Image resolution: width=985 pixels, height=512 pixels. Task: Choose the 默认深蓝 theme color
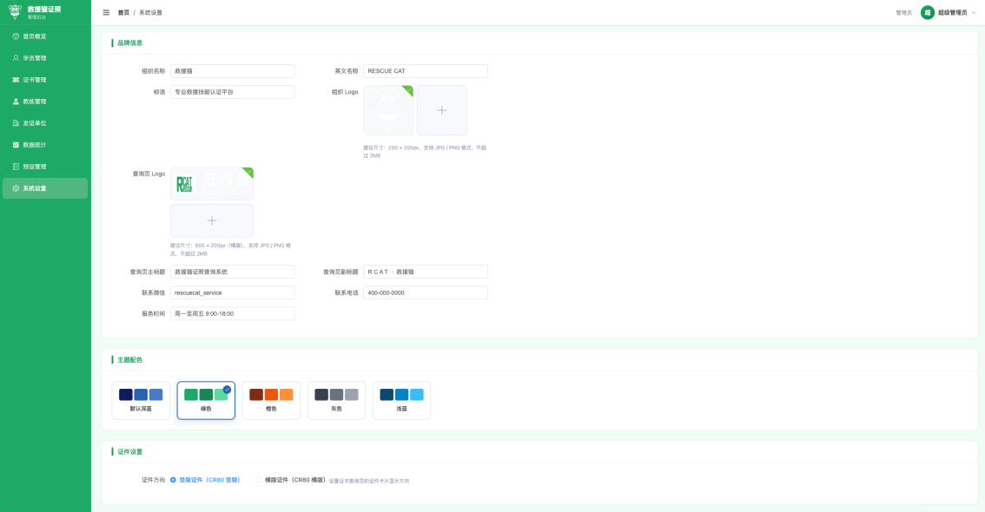click(141, 400)
